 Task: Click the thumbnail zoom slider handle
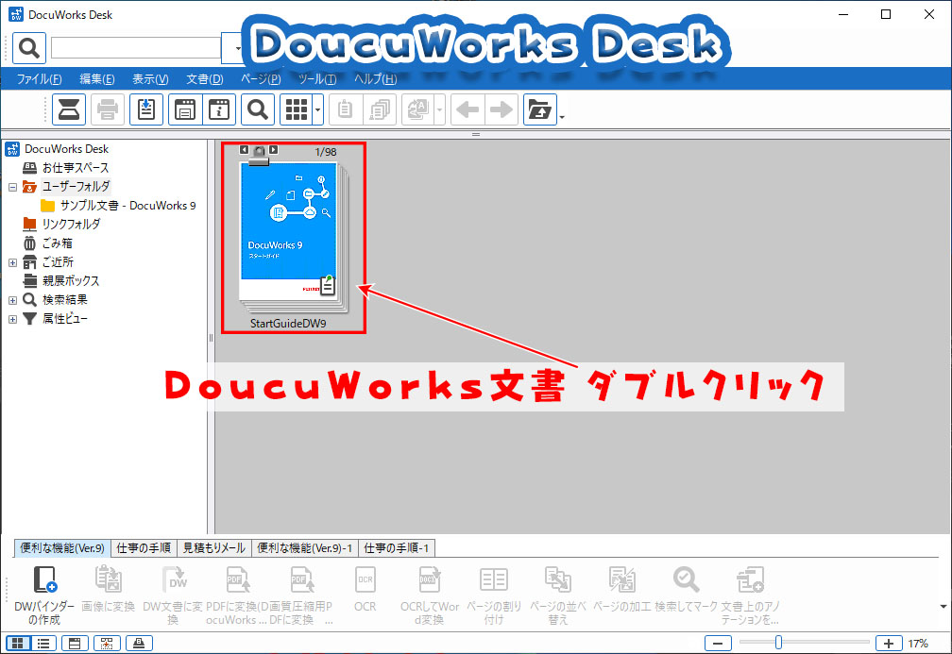click(x=778, y=643)
